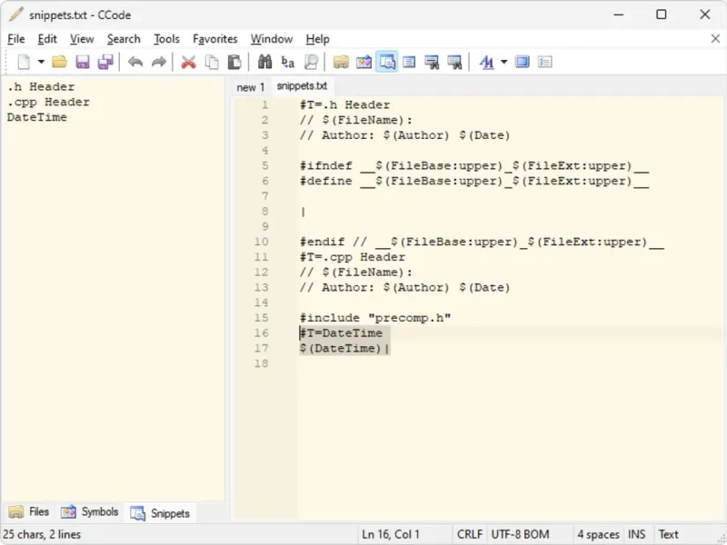Click line number 5 in the gutter

pos(264,165)
